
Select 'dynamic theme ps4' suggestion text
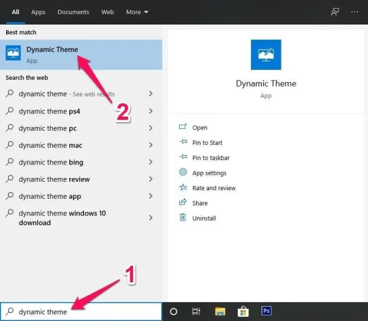[x=50, y=111]
